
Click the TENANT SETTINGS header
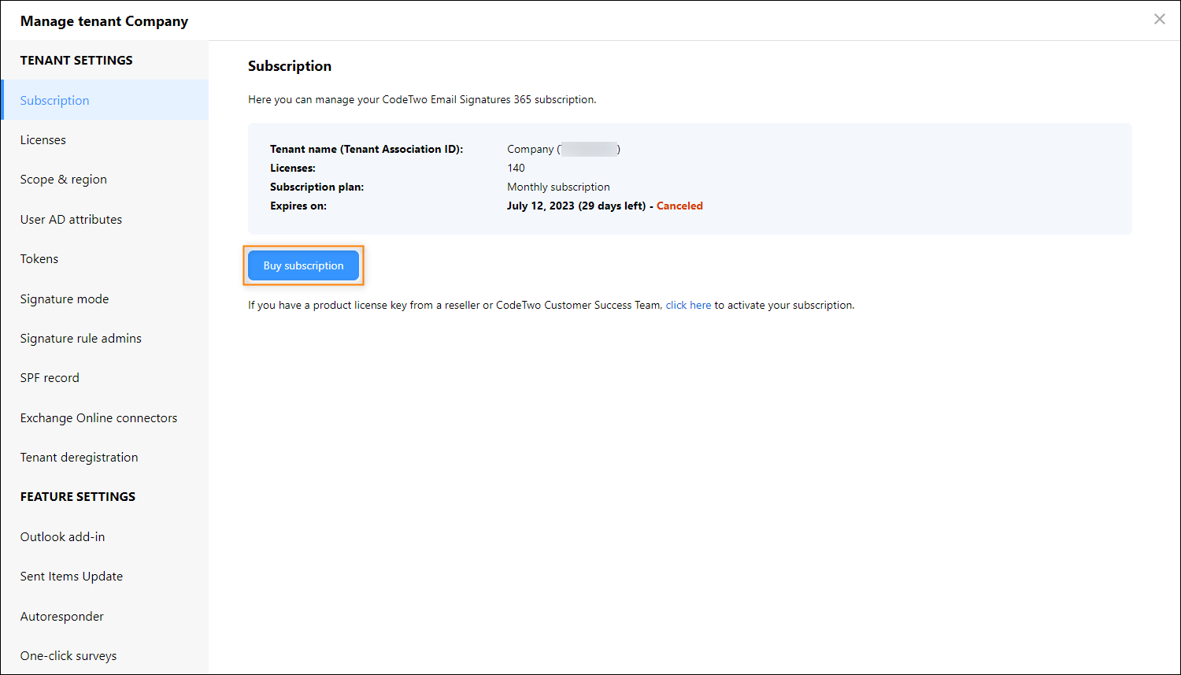coord(76,60)
